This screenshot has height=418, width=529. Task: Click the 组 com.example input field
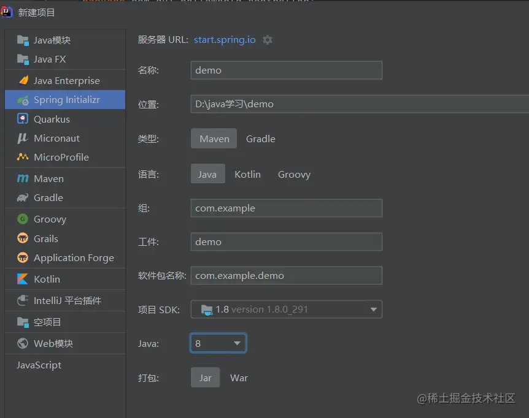(x=287, y=208)
